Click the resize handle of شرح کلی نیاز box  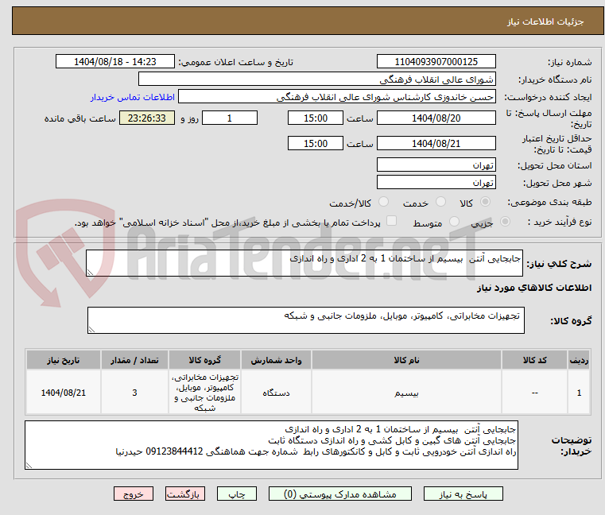pos(91,273)
